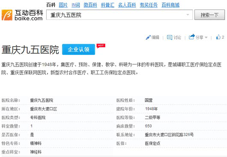This screenshot has width=227, height=157.
Task: Click the thumbs-up like icon
Action: point(218,37)
